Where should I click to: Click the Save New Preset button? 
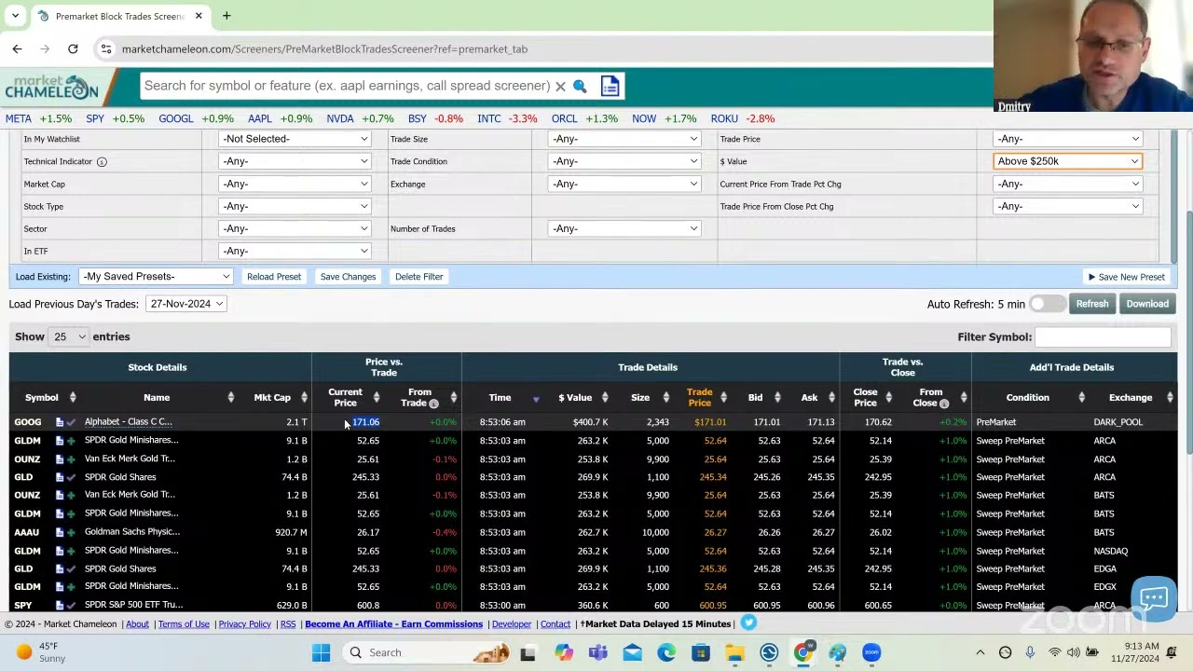click(x=1126, y=277)
